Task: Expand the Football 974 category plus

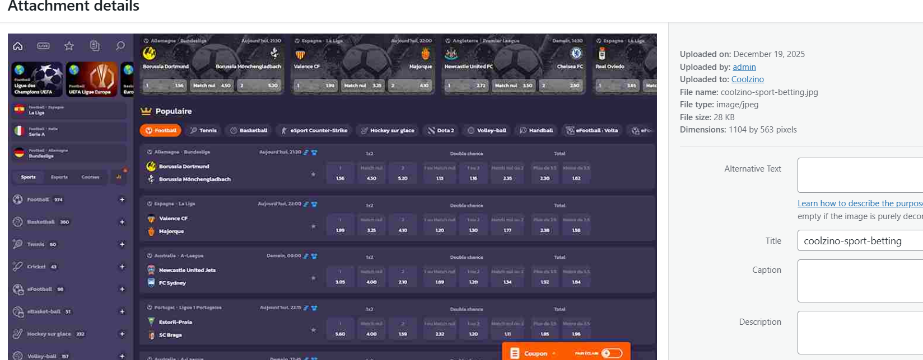Action: pos(122,200)
